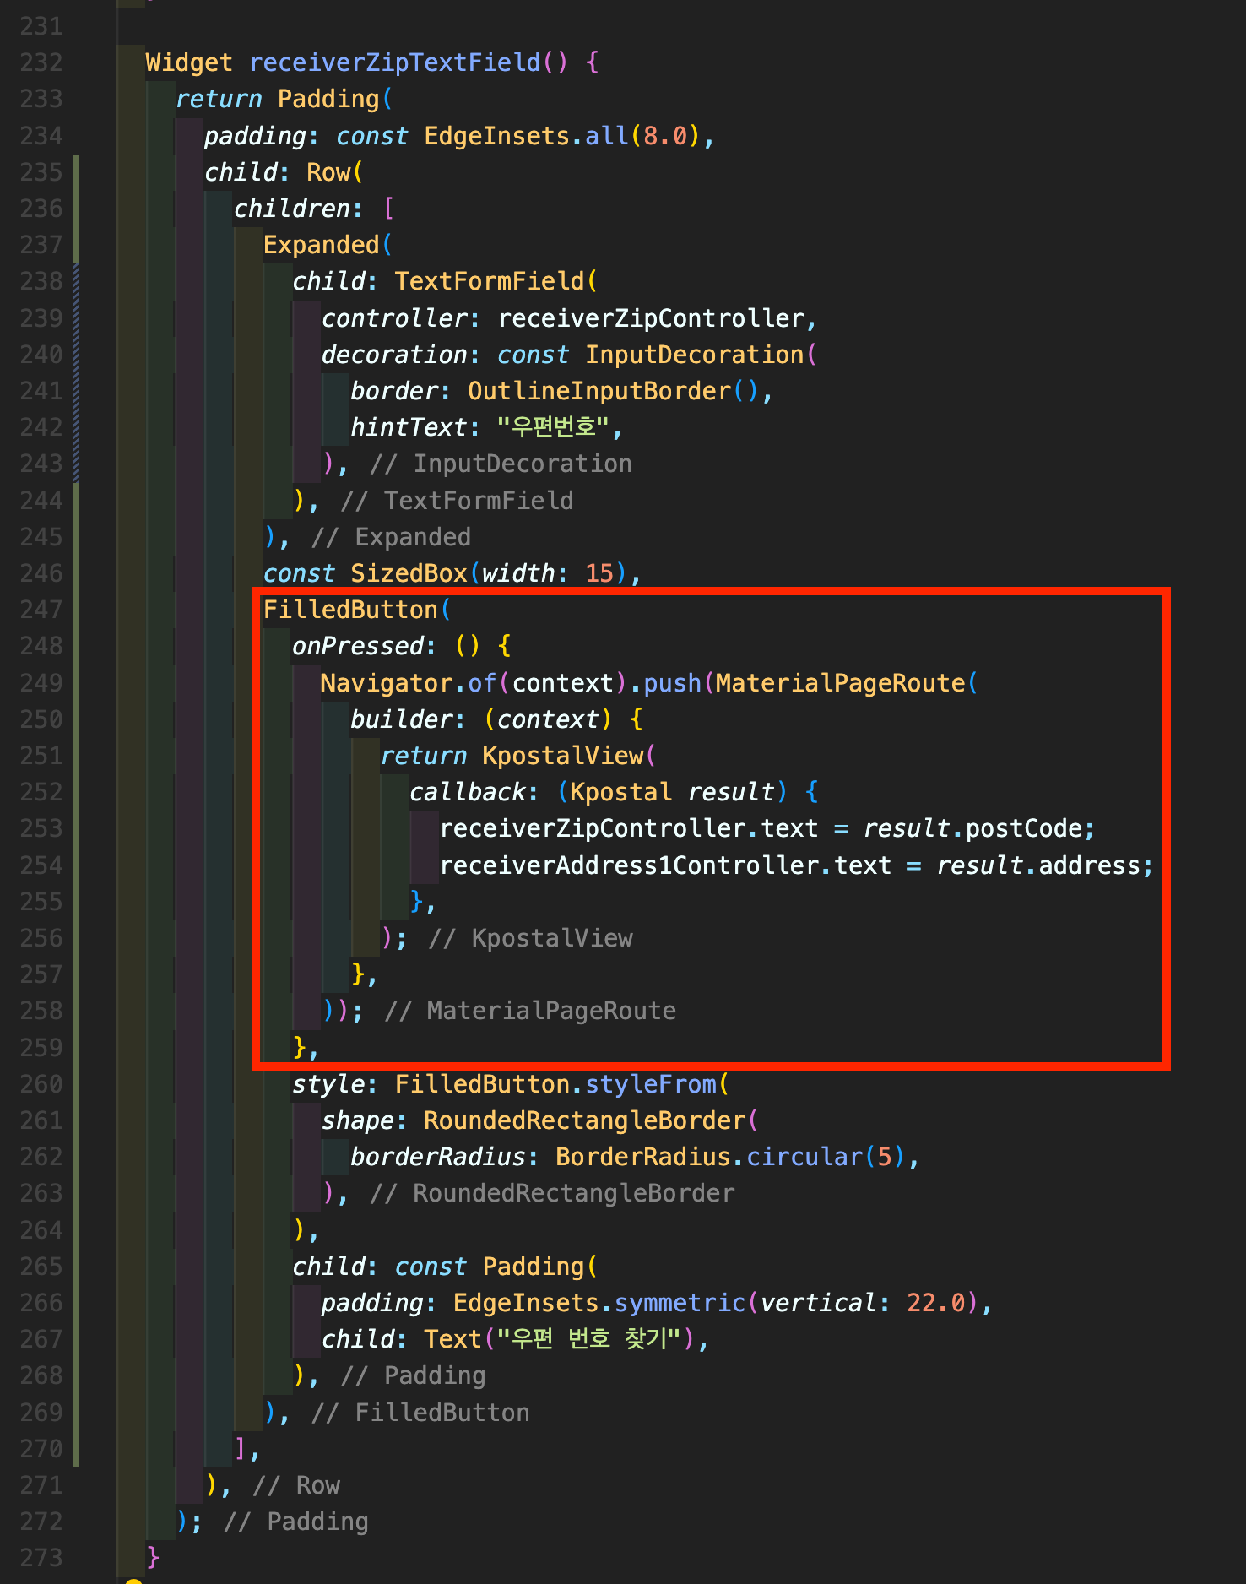
Task: Click the TextFormField constructor on line 238
Action: click(x=490, y=281)
